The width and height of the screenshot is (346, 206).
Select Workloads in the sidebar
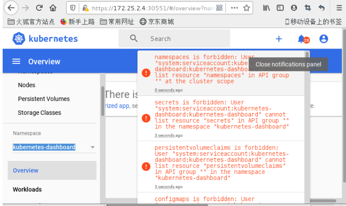(27, 189)
